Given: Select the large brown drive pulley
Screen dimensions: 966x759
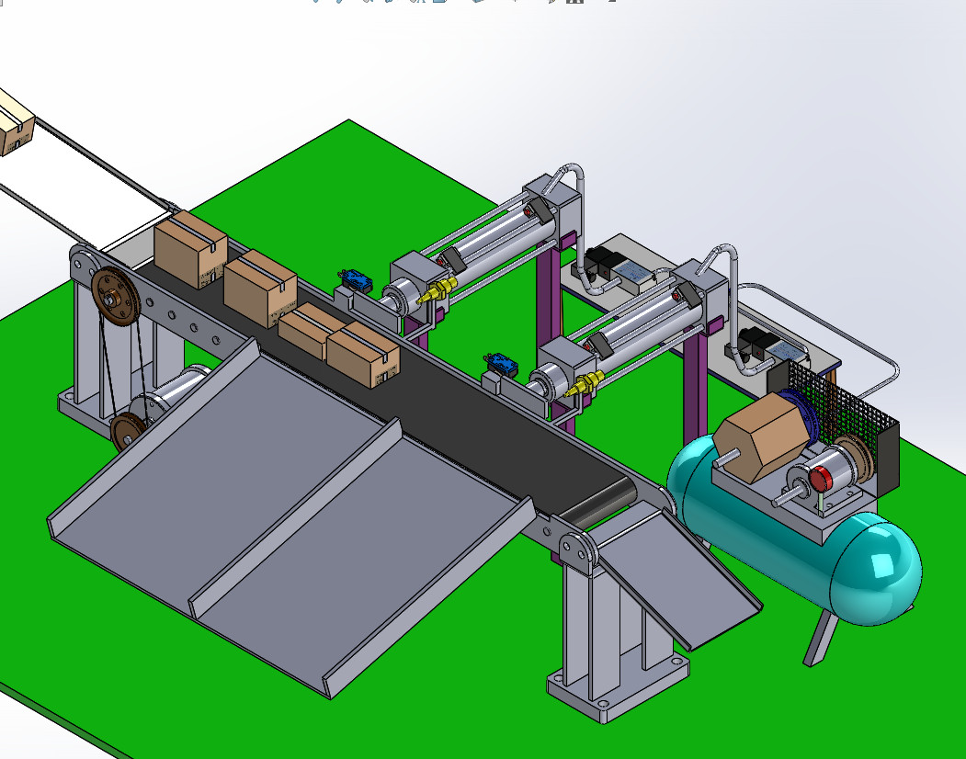Looking at the screenshot, I should (x=115, y=297).
